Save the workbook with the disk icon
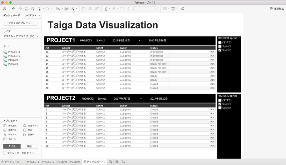286x165 pixels. tap(26, 9)
